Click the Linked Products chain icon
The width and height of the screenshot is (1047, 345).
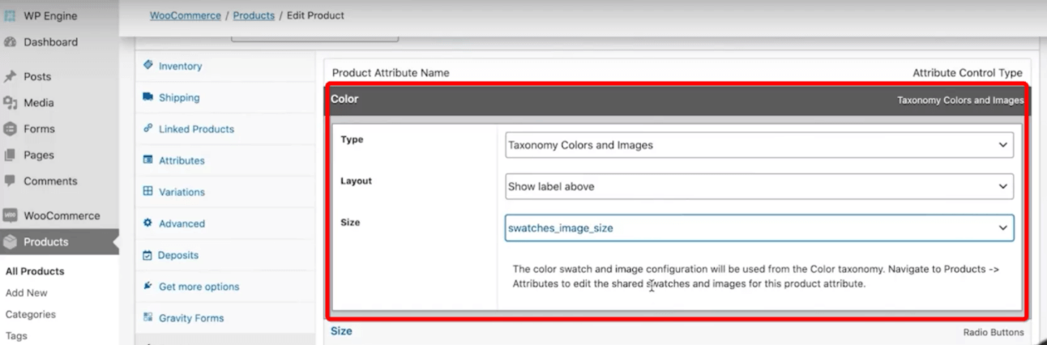(x=147, y=129)
